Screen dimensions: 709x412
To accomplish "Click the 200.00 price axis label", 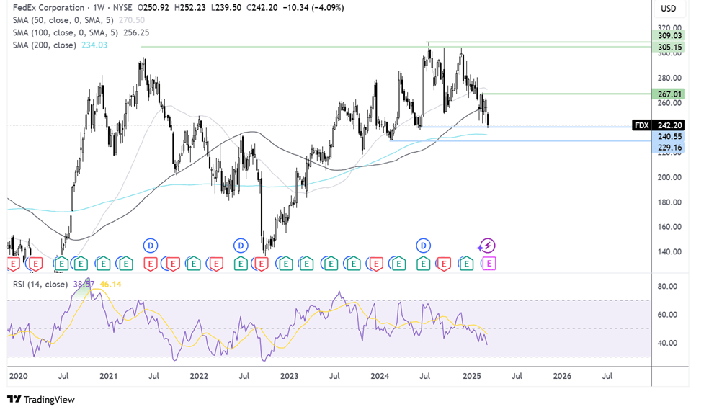I will pos(669,177).
